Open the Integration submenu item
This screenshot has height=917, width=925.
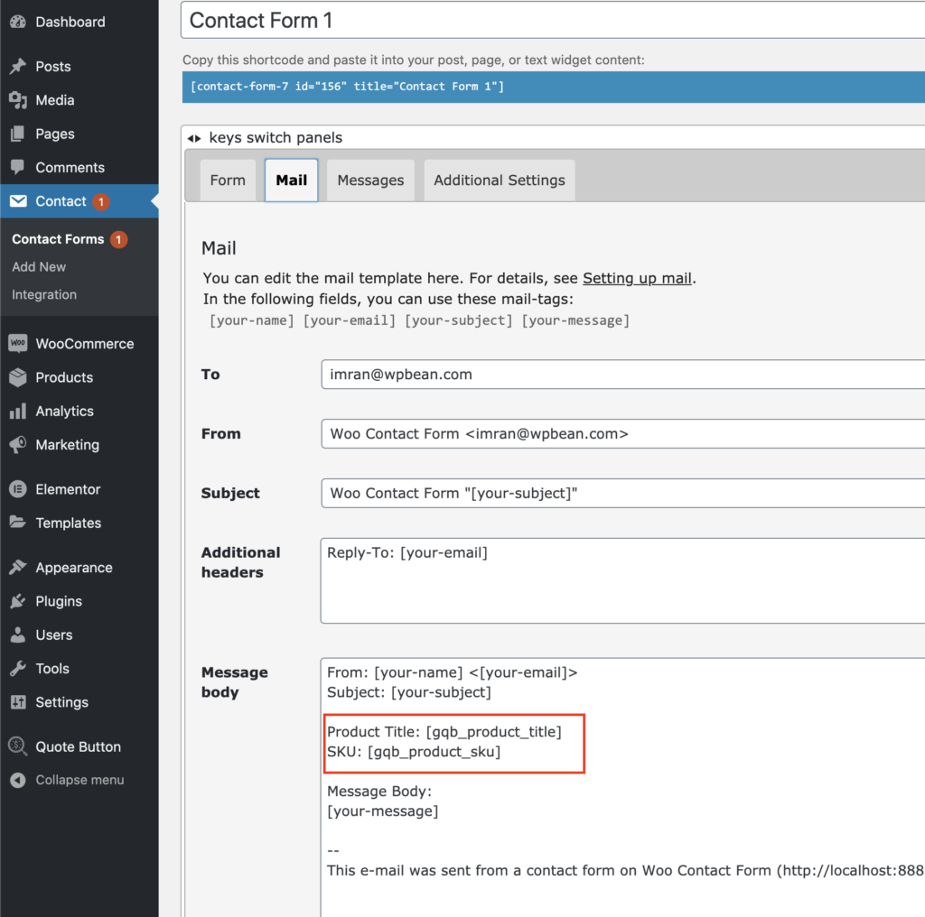(x=44, y=294)
